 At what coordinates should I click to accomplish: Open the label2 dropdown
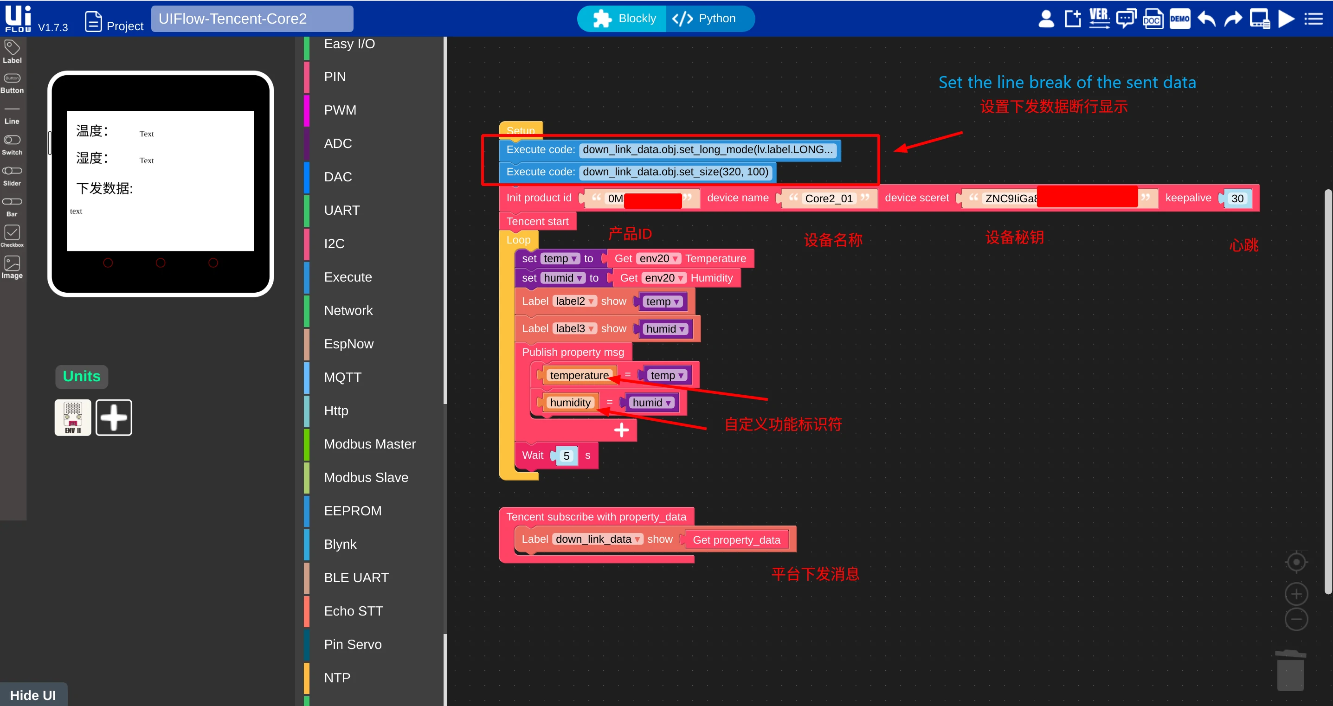point(575,302)
